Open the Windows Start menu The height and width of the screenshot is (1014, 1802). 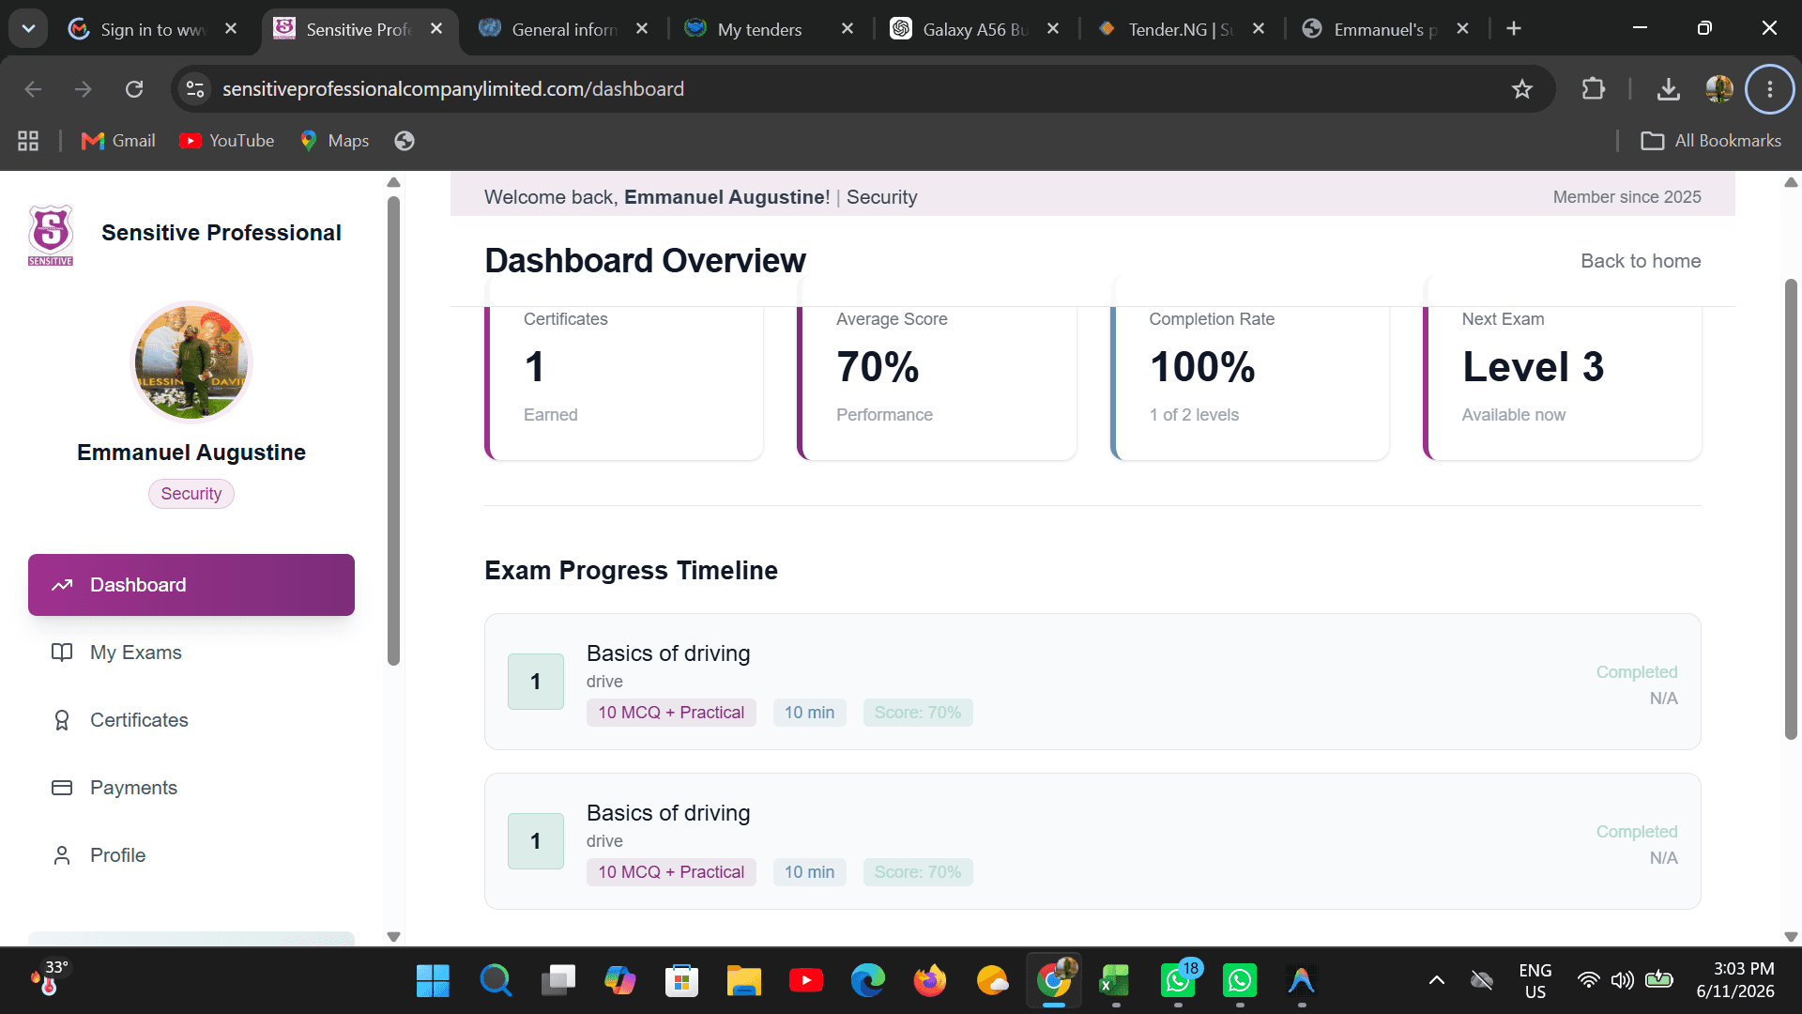(x=433, y=981)
